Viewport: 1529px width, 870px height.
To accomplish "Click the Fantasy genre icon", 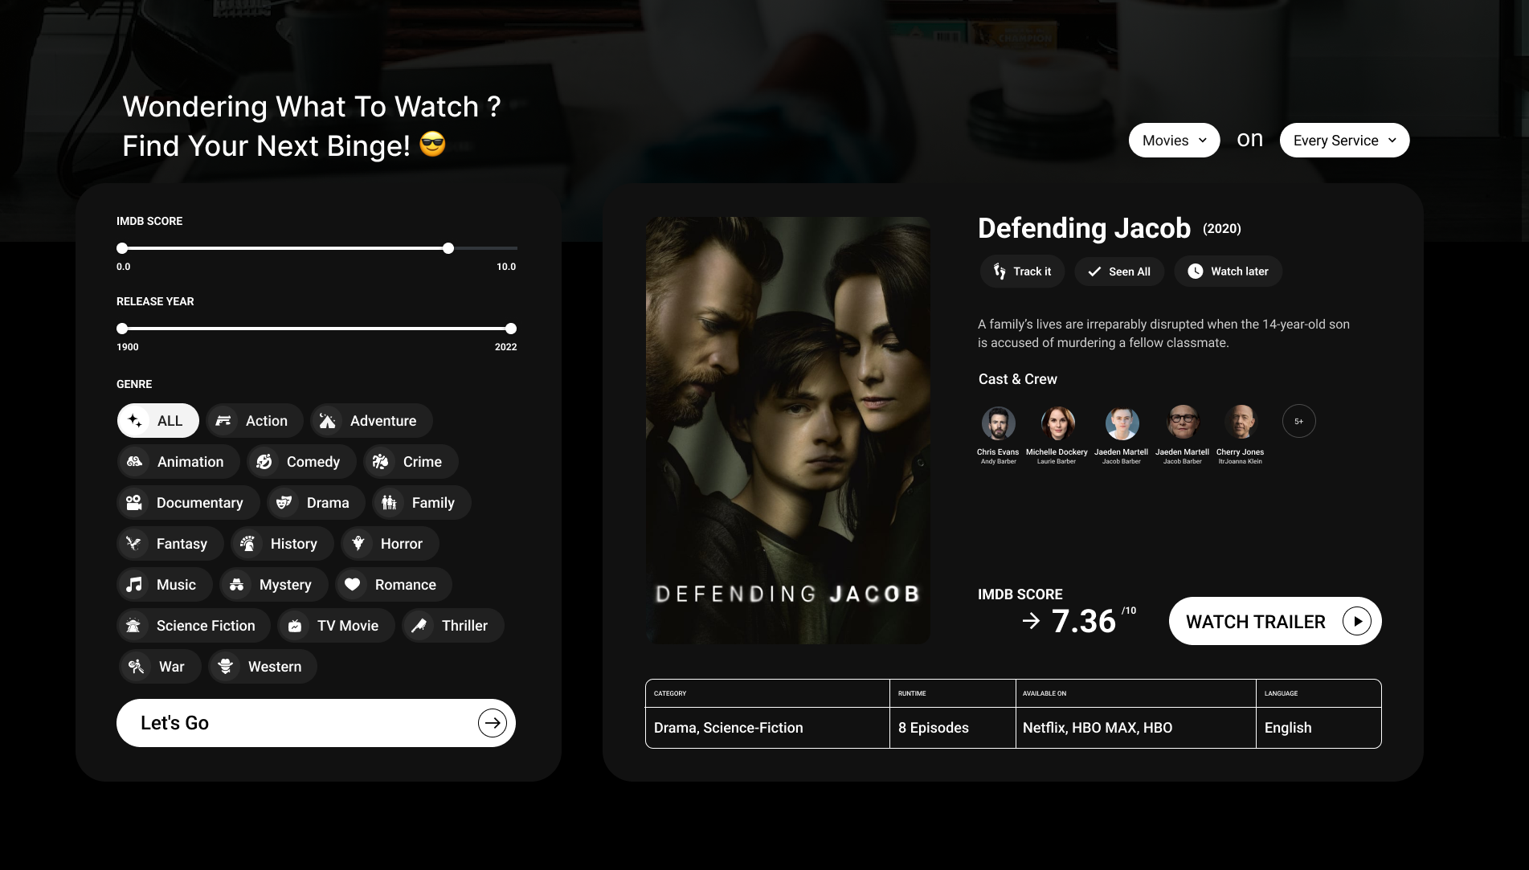I will [133, 544].
